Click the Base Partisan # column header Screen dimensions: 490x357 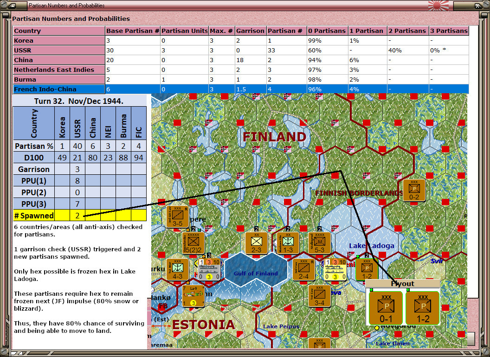coord(133,31)
